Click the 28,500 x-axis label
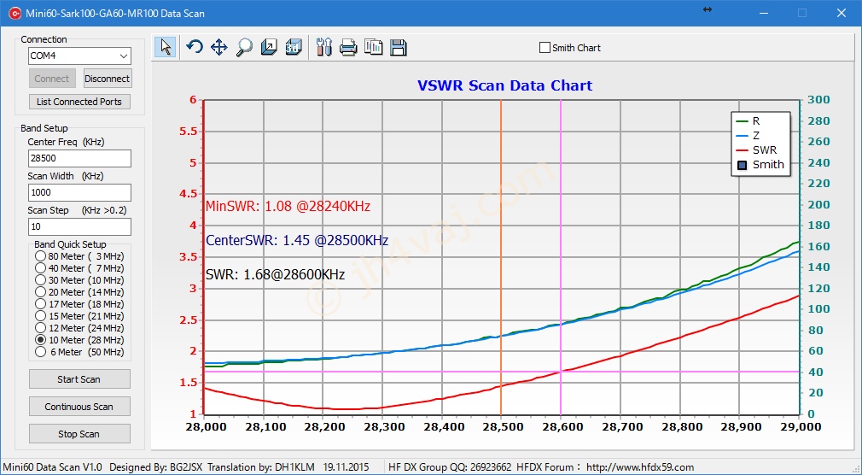 (501, 426)
